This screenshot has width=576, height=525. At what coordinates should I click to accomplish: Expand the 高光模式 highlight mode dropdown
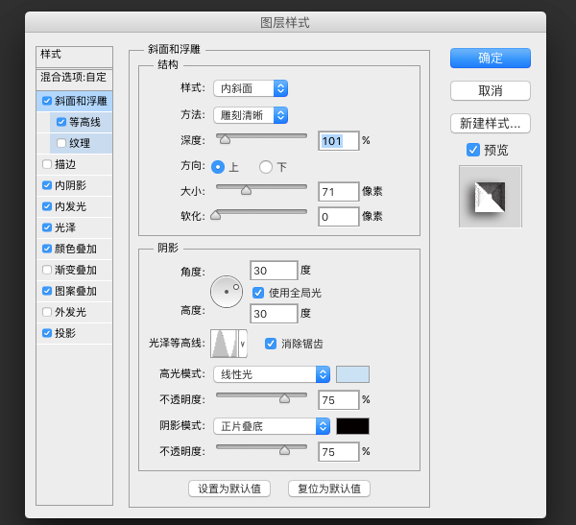272,374
